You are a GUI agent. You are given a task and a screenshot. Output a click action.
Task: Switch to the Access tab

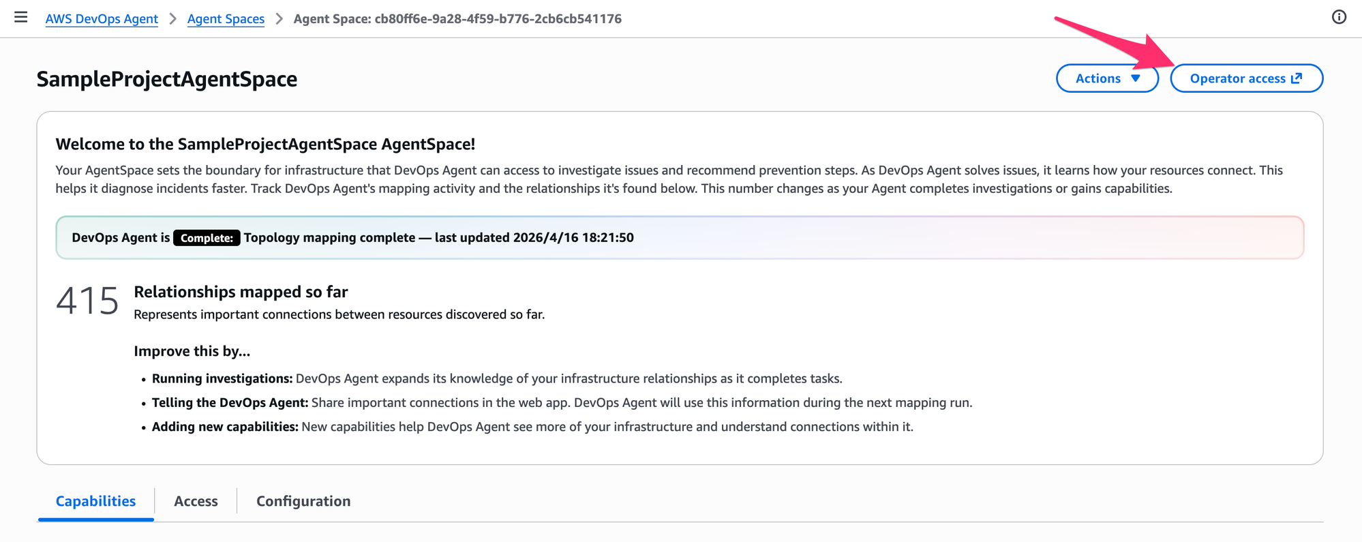click(196, 501)
